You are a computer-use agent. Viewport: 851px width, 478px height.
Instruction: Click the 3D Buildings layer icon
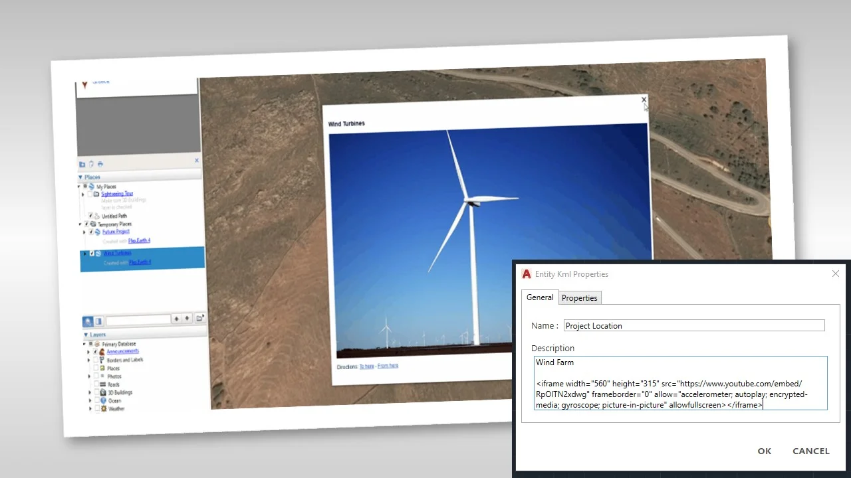(x=103, y=392)
